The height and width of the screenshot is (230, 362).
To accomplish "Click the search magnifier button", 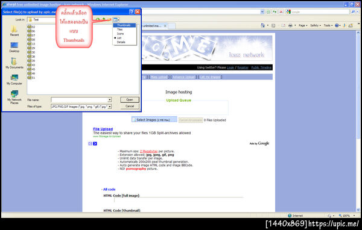I will pyautogui.click(x=353, y=12).
